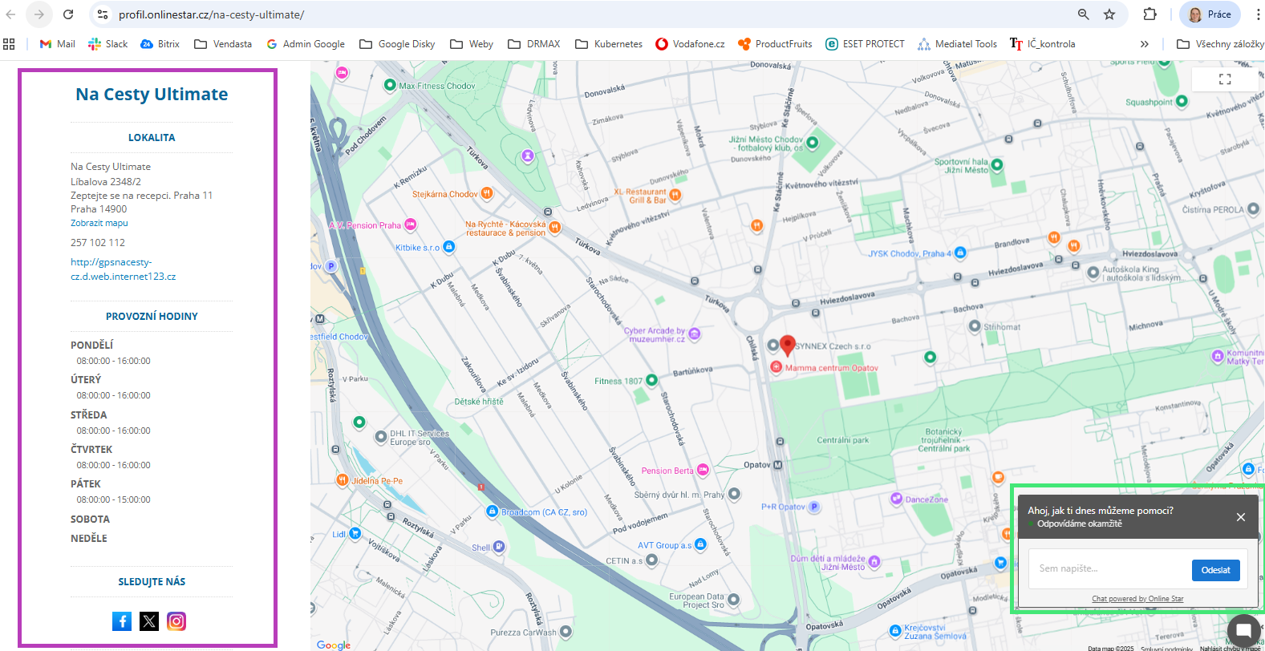Open the ESET PROTECT bookmark
This screenshot has height=651, width=1265.
pos(865,44)
